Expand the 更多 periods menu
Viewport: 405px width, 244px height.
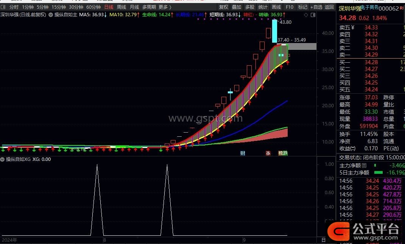click(165, 7)
